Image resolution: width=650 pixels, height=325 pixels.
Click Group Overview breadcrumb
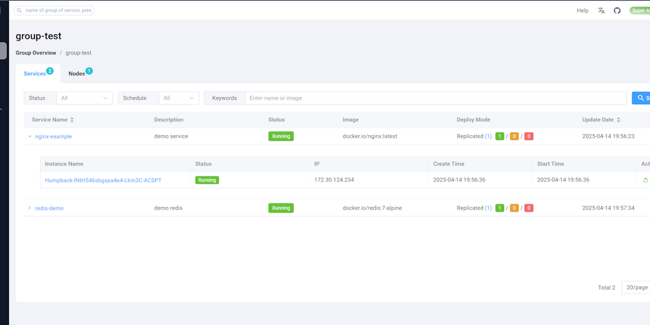click(x=36, y=53)
